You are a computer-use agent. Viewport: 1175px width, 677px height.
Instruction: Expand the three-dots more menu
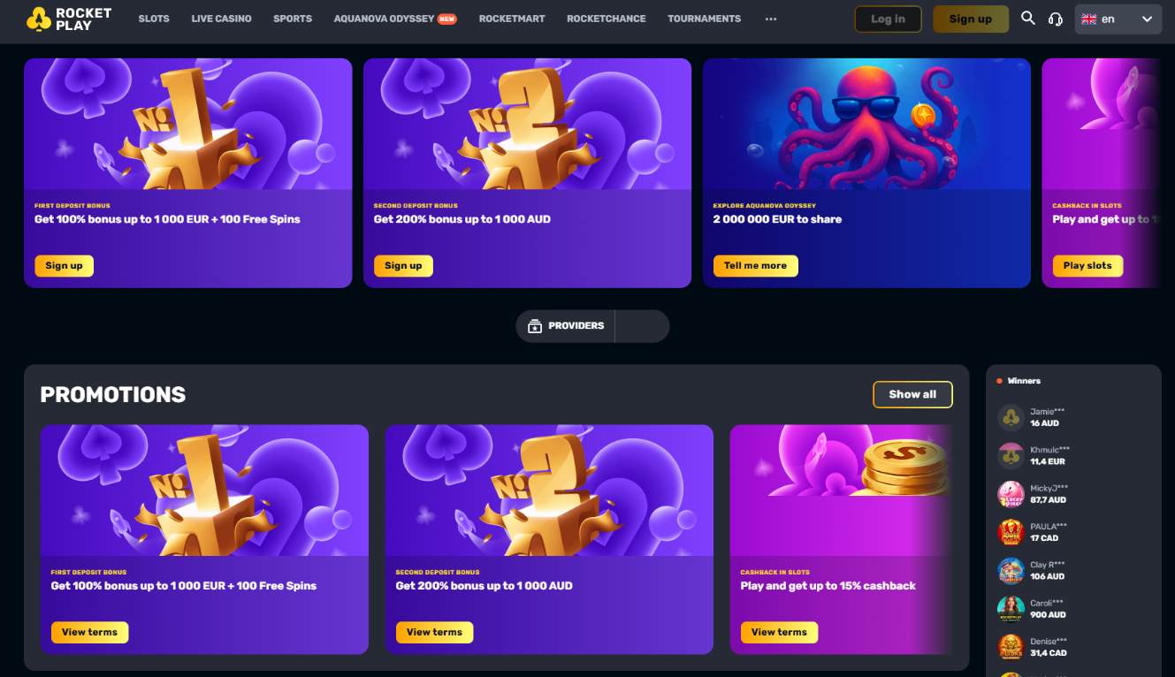[771, 19]
